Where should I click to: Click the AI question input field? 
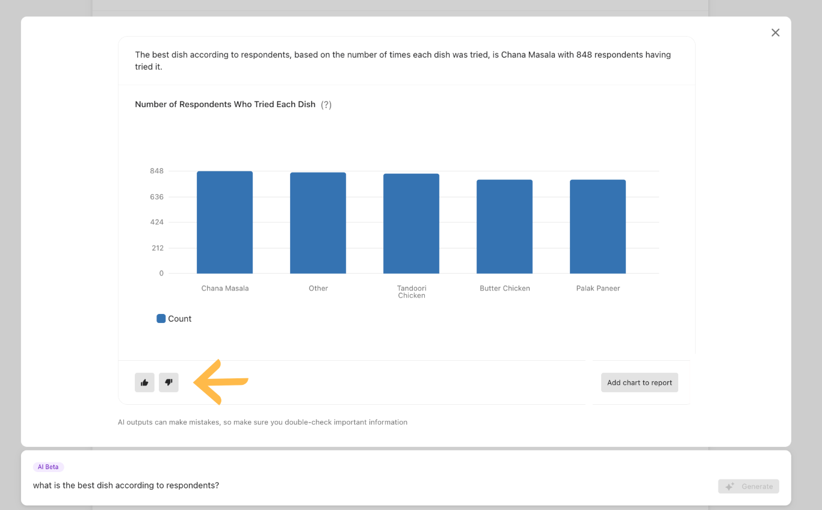(x=361, y=485)
